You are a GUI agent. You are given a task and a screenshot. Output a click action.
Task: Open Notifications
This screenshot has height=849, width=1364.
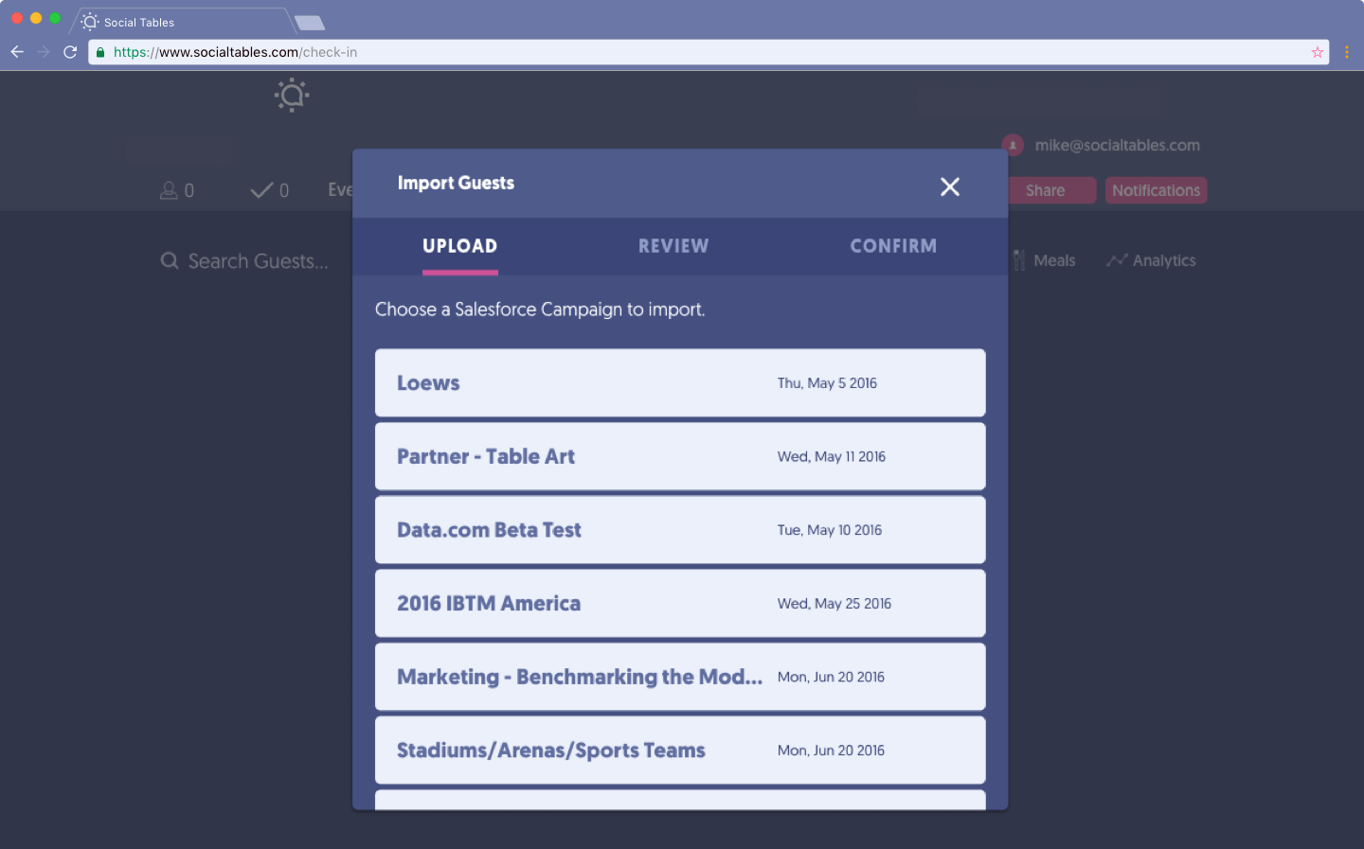[x=1156, y=190]
